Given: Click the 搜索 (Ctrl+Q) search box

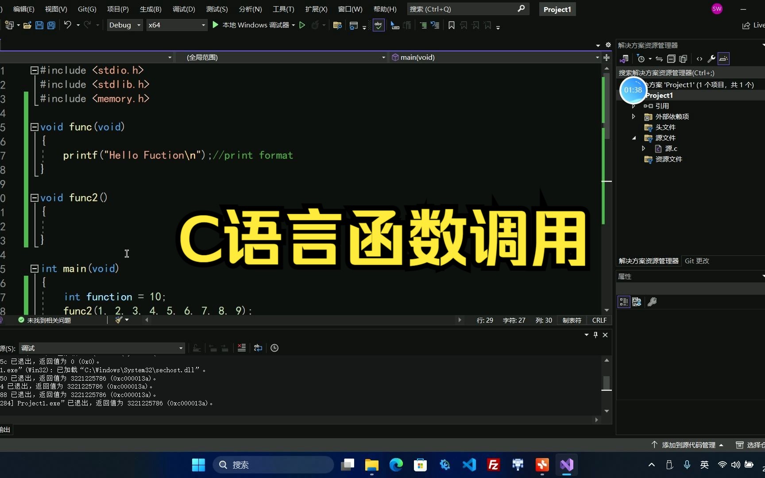Looking at the screenshot, I should click(468, 9).
